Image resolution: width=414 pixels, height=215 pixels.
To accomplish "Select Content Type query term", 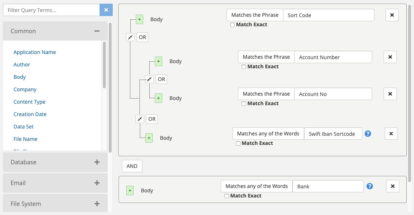I will click(29, 102).
